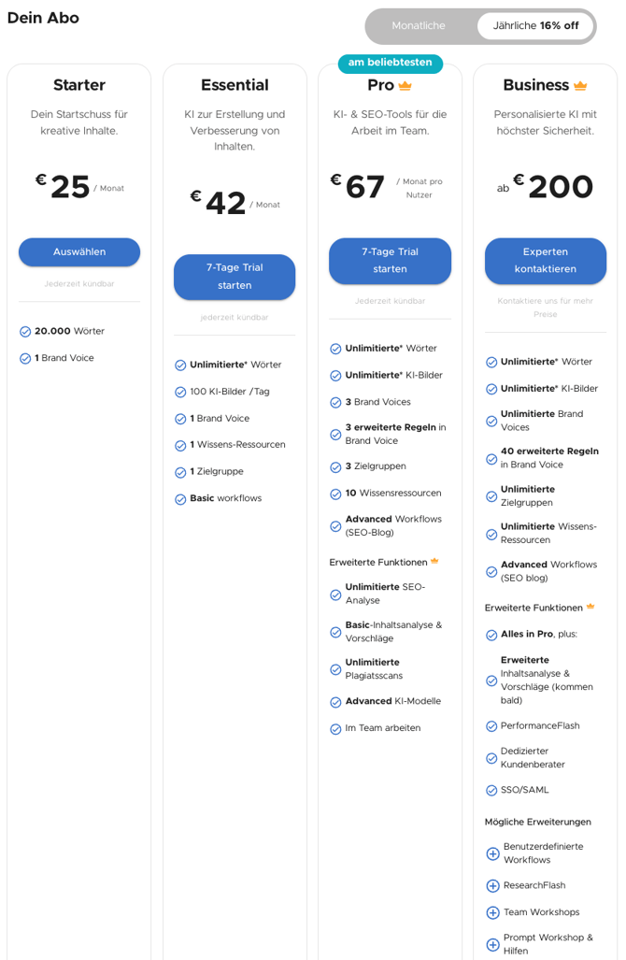Click checkmark beside 100 KI-Bilder / Tag
Screen dimensions: 626x960
click(x=180, y=392)
